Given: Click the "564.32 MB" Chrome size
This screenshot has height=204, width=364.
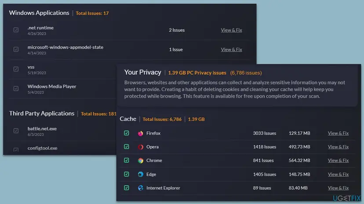Looking at the screenshot, I should [299, 161].
